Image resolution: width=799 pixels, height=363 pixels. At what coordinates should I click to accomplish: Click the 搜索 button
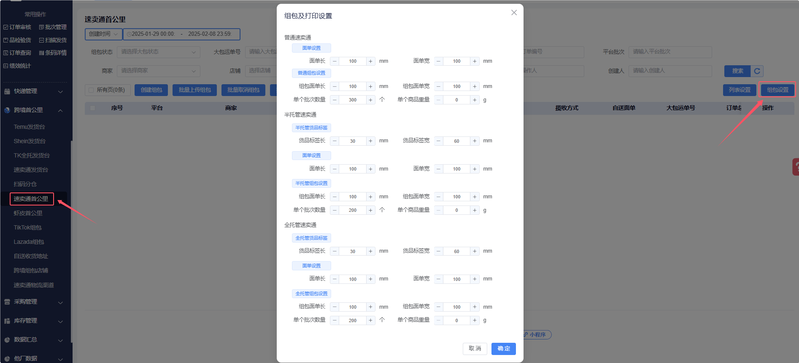tap(737, 71)
